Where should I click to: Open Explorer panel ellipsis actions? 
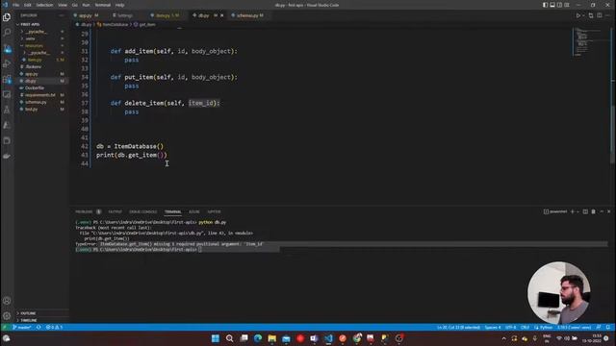(62, 15)
